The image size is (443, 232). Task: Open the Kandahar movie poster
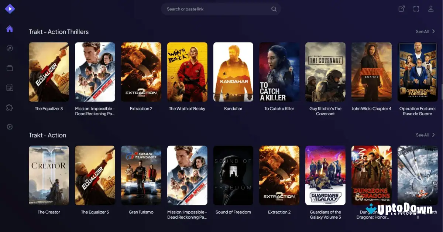coord(233,72)
